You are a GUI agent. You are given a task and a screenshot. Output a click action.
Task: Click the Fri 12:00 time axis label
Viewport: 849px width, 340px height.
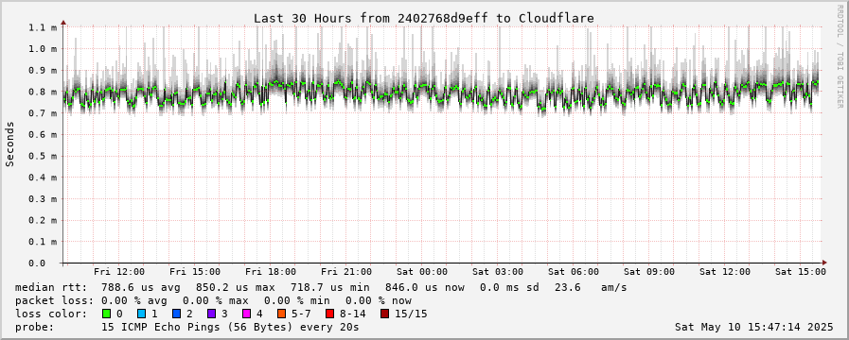click(x=119, y=271)
